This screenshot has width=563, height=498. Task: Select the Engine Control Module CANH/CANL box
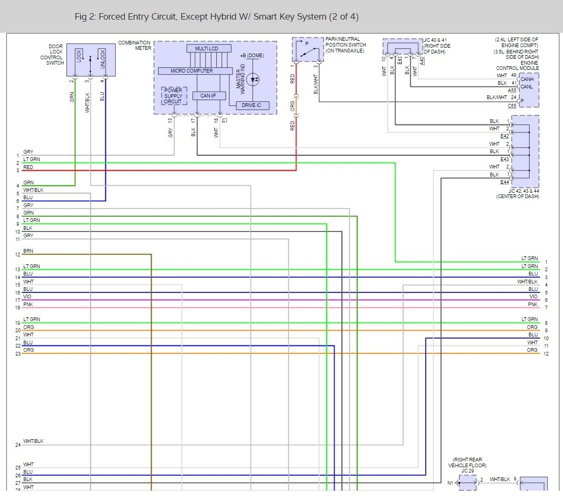529,90
